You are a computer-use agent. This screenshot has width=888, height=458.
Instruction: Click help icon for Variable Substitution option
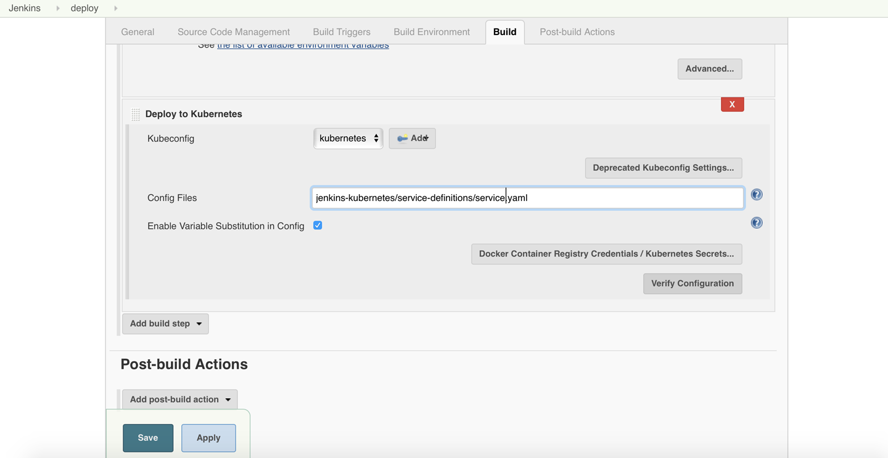tap(756, 223)
